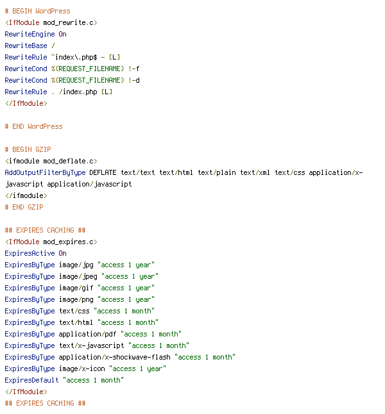Click the %{REQUEST_FILENAME} !-d condition line
385x414 pixels.
pyautogui.click(x=72, y=80)
